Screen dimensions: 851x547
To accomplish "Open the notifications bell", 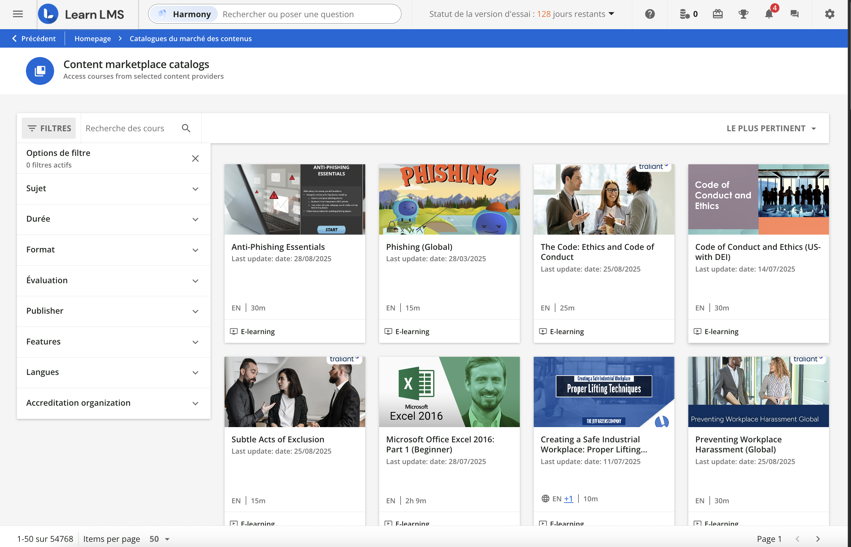I will click(x=769, y=14).
